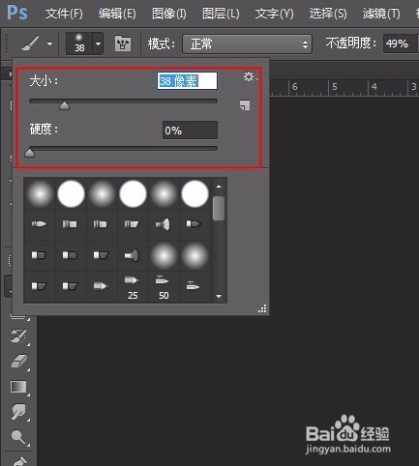
Task: Click brush list scrollbar down arrow
Action: [219, 296]
